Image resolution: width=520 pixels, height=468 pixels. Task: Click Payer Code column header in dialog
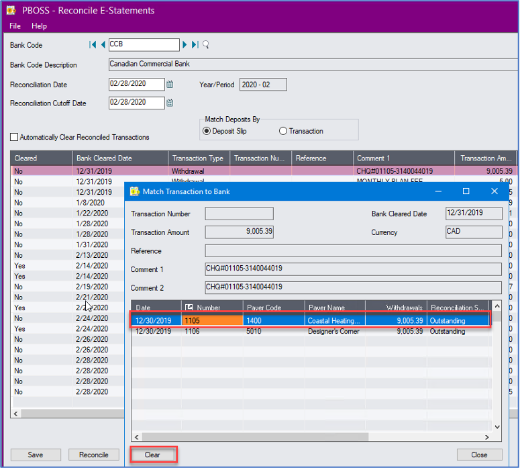click(274, 308)
